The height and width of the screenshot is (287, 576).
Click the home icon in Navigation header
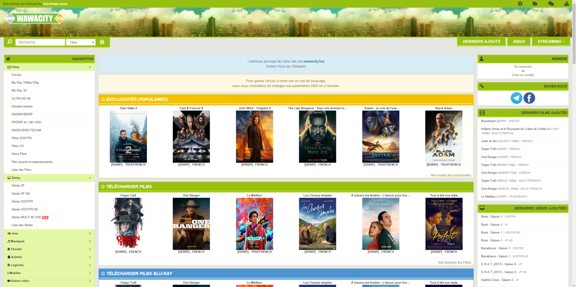8,59
